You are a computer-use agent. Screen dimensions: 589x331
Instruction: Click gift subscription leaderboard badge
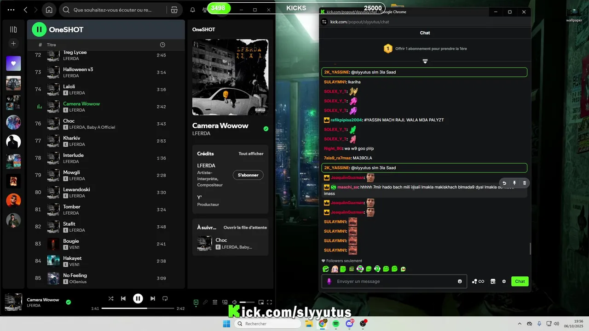click(388, 48)
